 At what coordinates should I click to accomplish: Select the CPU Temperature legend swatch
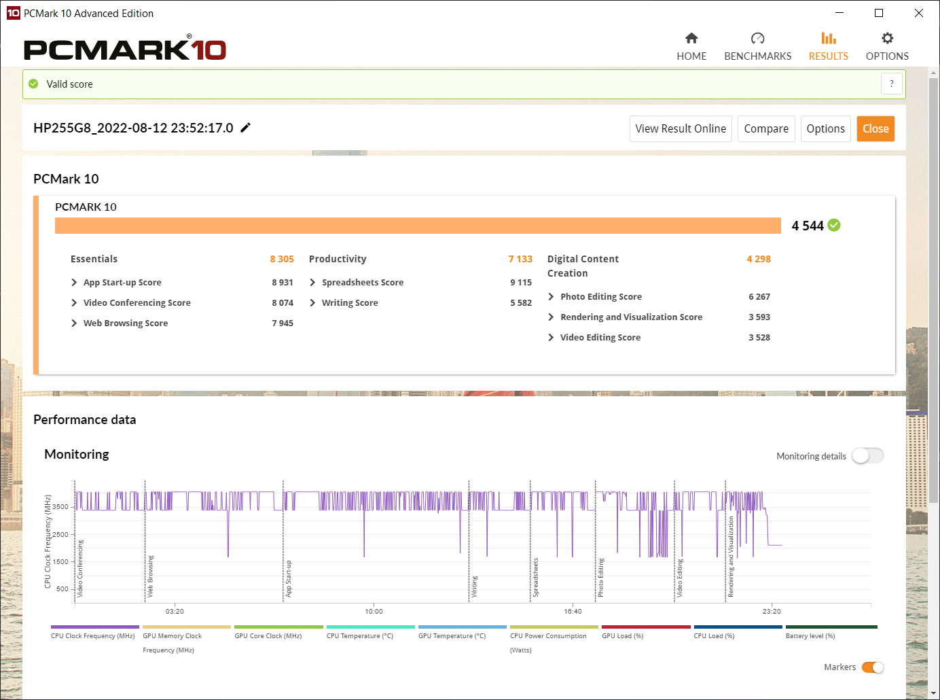point(370,627)
